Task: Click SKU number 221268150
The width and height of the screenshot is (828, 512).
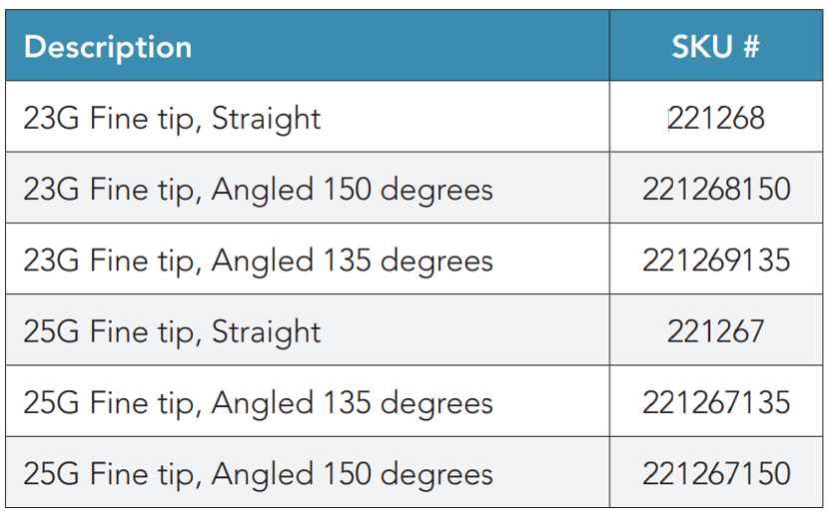Action: click(716, 189)
